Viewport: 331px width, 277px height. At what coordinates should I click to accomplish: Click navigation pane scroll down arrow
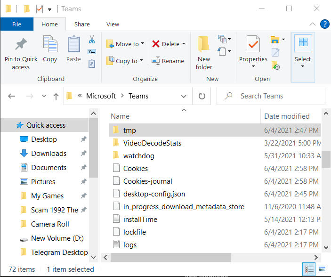[93, 257]
